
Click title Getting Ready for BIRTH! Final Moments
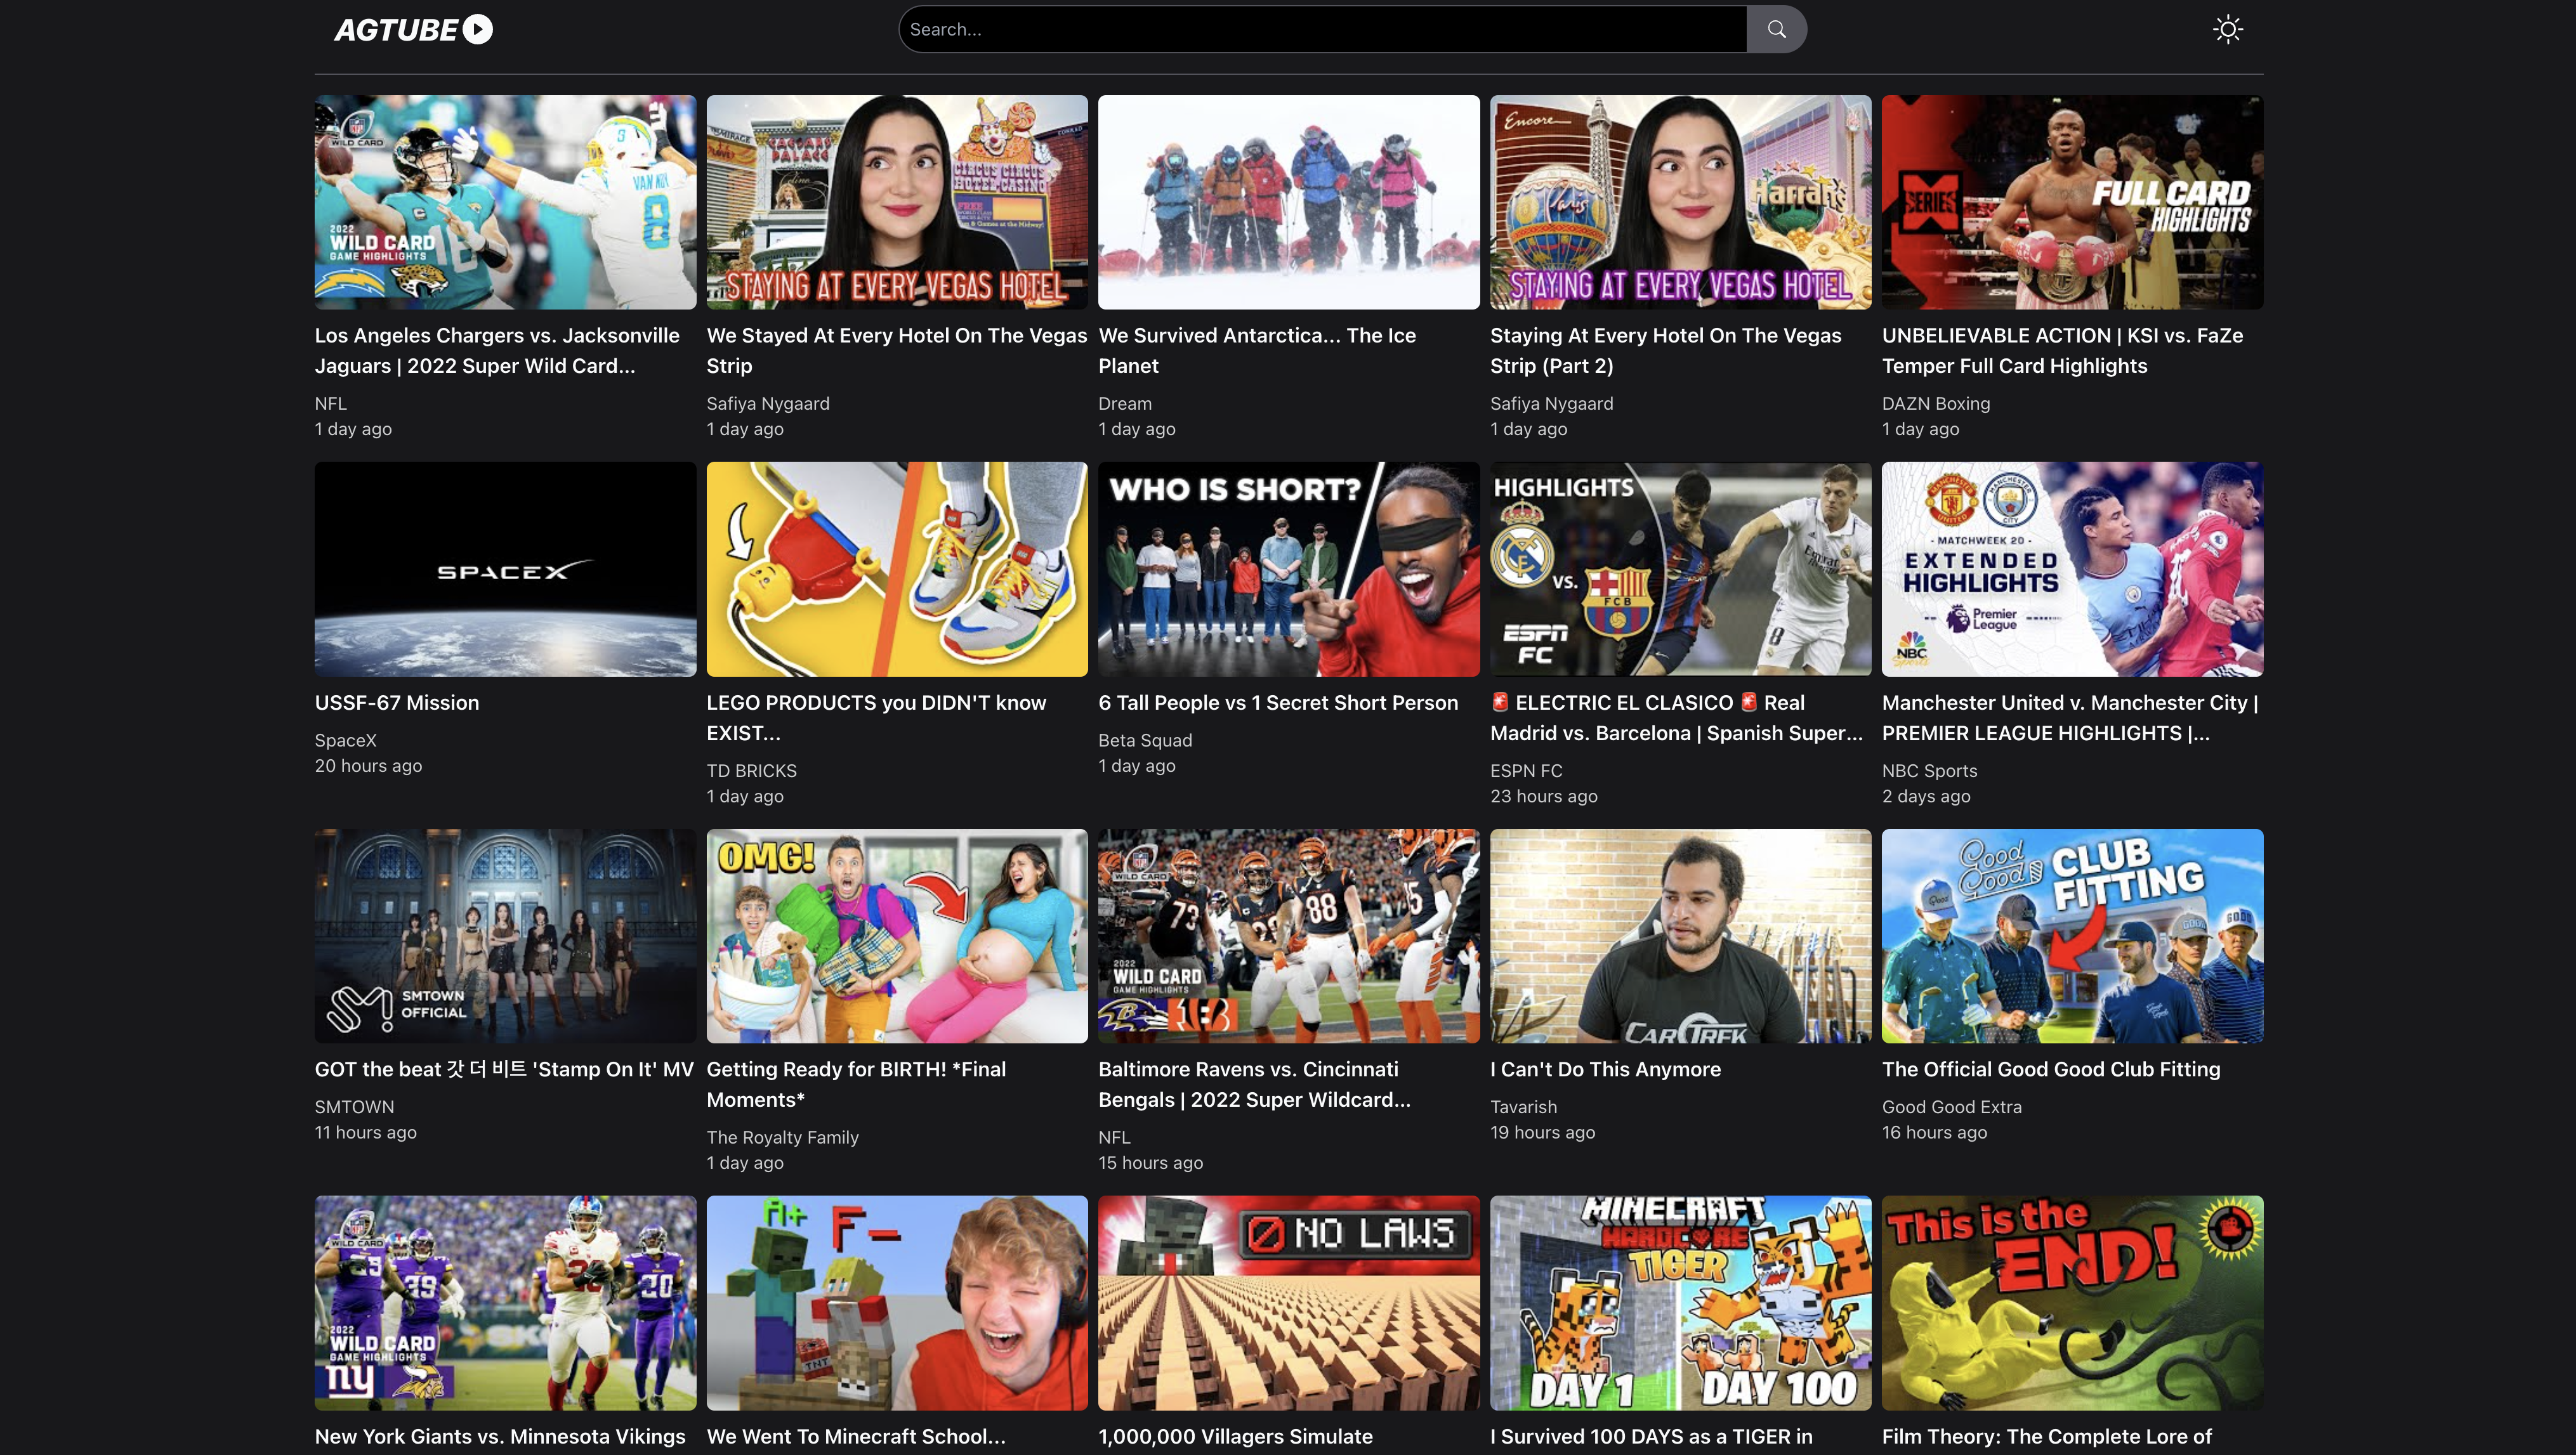(856, 1084)
